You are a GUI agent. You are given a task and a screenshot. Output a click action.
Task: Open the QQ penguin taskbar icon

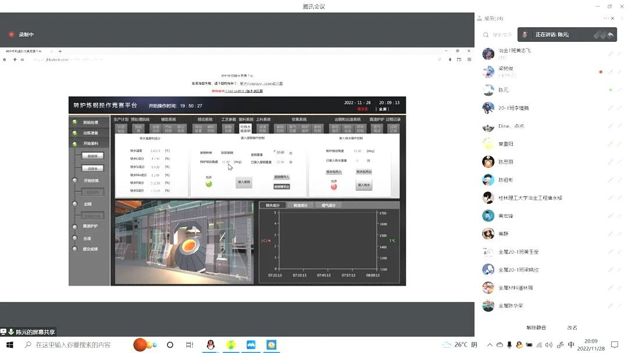[x=210, y=345]
